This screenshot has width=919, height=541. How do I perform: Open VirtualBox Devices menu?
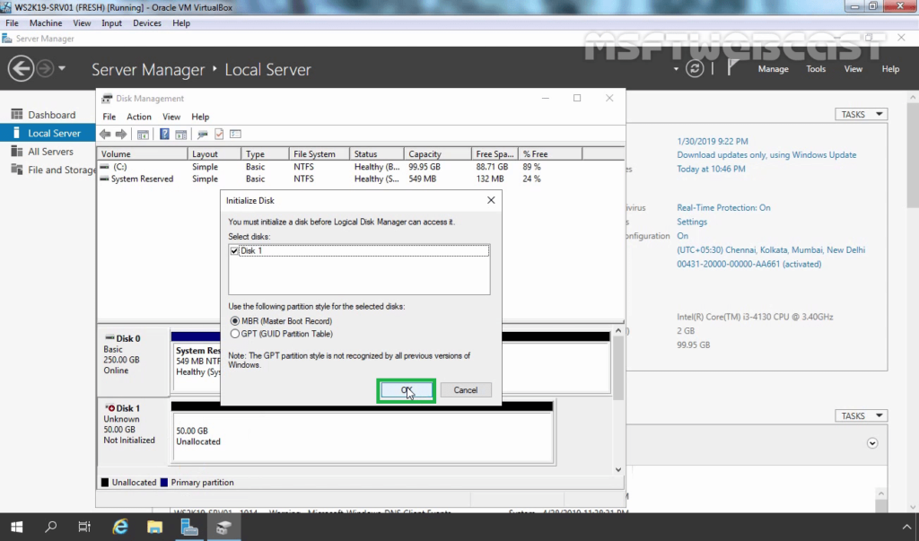(x=147, y=22)
